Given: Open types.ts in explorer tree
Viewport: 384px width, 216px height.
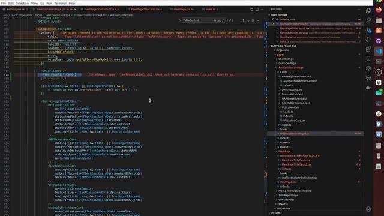Looking at the screenshot, I should tap(284, 147).
